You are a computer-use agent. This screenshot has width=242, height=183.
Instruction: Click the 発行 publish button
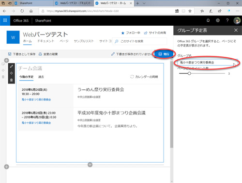tap(164, 54)
